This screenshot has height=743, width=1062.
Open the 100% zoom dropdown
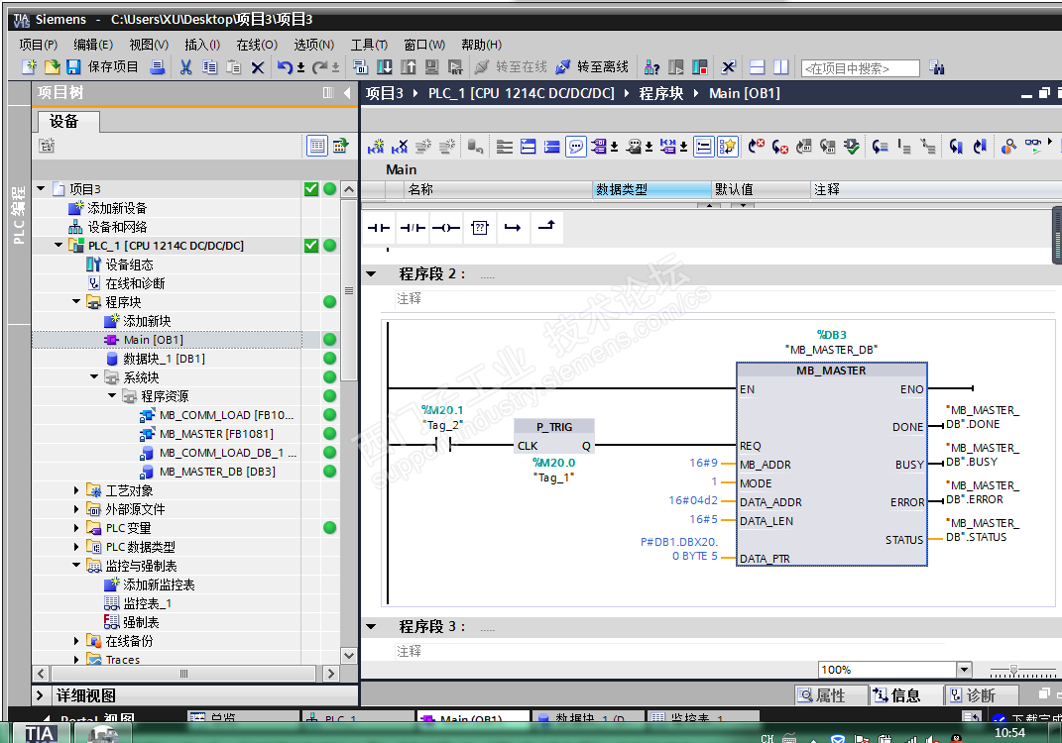pyautogui.click(x=965, y=670)
